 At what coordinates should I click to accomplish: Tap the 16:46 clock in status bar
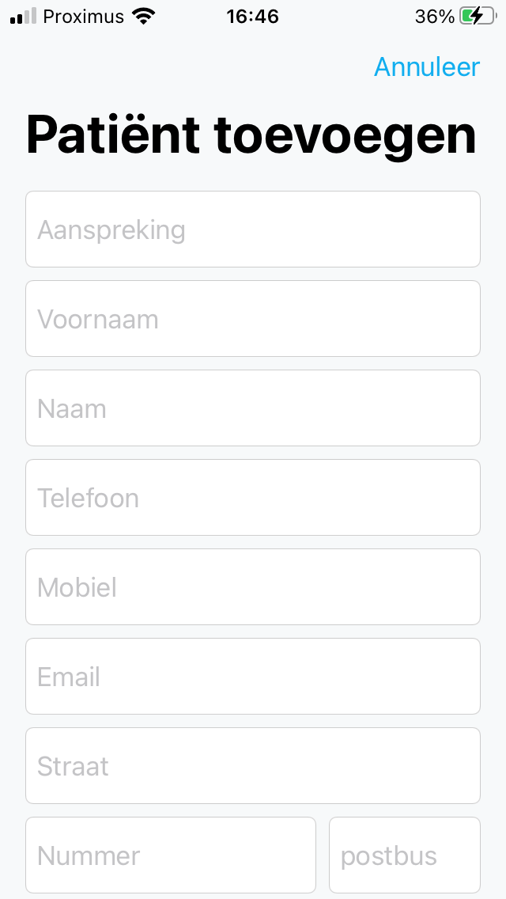[253, 17]
